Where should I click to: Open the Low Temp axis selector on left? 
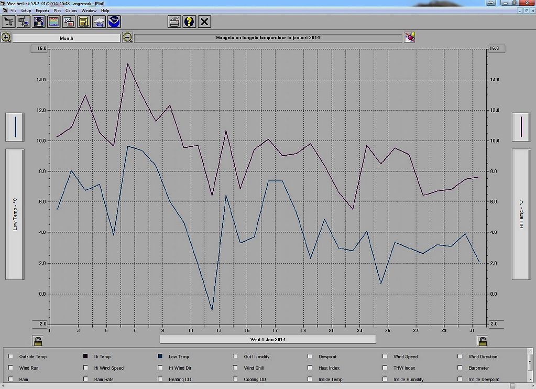tap(15, 214)
